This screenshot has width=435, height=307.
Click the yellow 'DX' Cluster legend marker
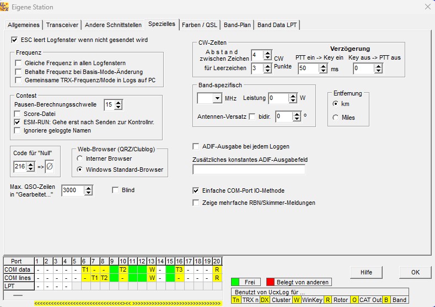tap(265, 300)
